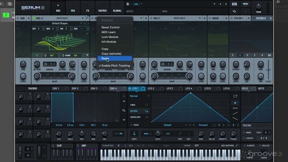Select the LFO flat line tool
The width and height of the screenshot is (288, 162).
[x=235, y=108]
